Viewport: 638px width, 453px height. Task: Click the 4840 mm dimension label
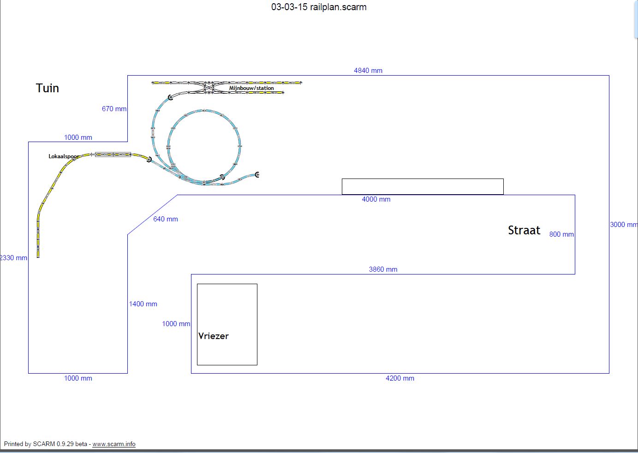coord(368,71)
